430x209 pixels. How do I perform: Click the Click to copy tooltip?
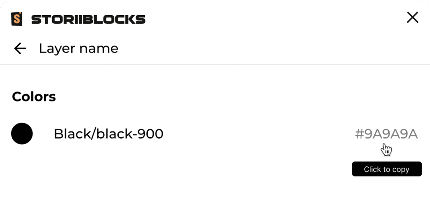pos(387,169)
